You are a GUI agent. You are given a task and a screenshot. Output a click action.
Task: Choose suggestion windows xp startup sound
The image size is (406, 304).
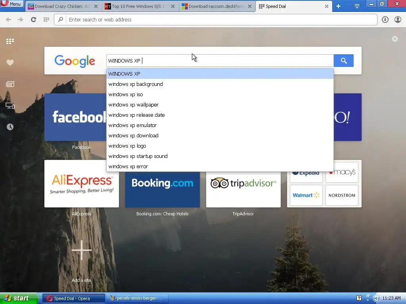[x=220, y=156]
